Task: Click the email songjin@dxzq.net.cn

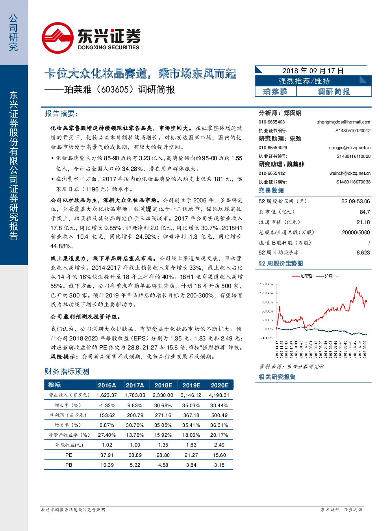Action: 350,148
